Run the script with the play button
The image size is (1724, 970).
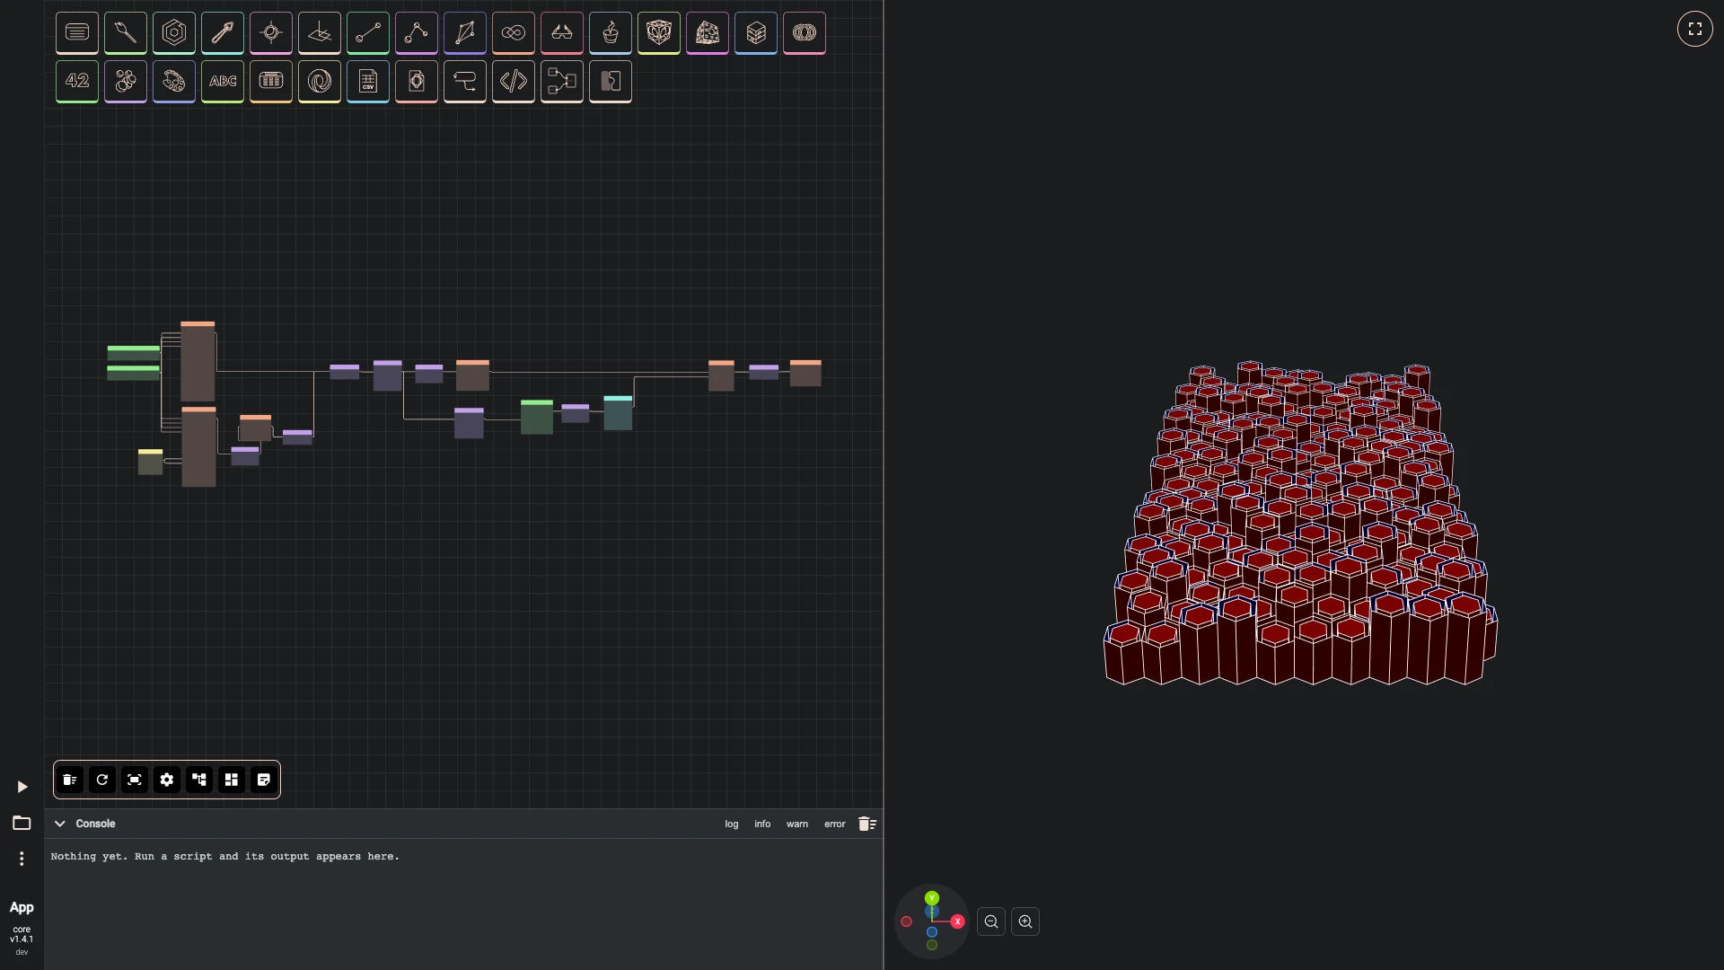(x=22, y=787)
